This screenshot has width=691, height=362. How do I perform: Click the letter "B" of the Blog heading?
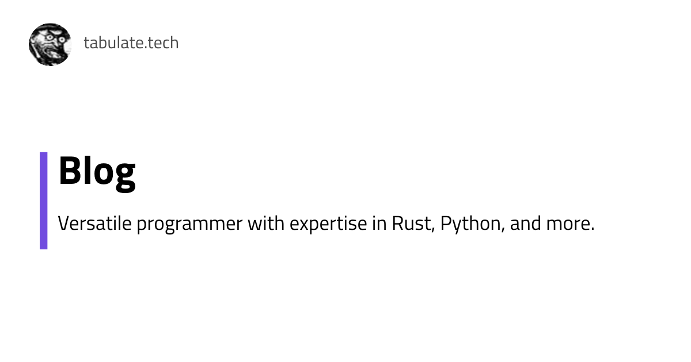69,171
